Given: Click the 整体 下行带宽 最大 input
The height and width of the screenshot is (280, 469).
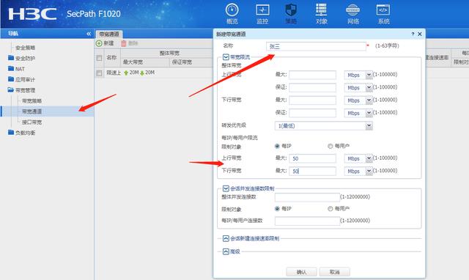Looking at the screenshot, I should point(312,100).
